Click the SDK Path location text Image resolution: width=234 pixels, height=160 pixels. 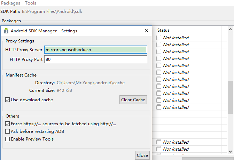tap(52, 11)
